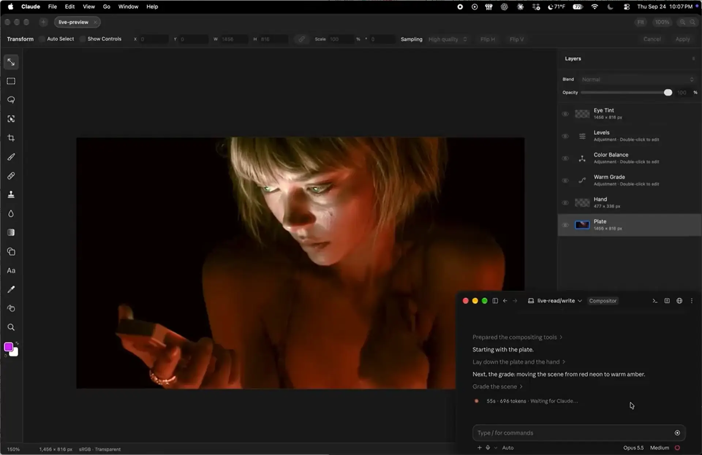Viewport: 702px width, 455px height.
Task: Select the Zoom magnifier tool
Action: 11,327
